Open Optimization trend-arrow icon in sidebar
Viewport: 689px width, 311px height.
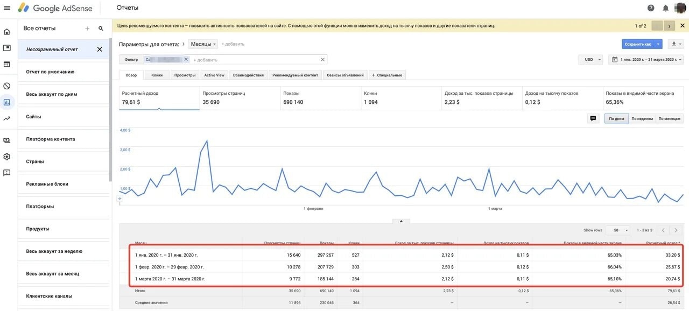7,118
